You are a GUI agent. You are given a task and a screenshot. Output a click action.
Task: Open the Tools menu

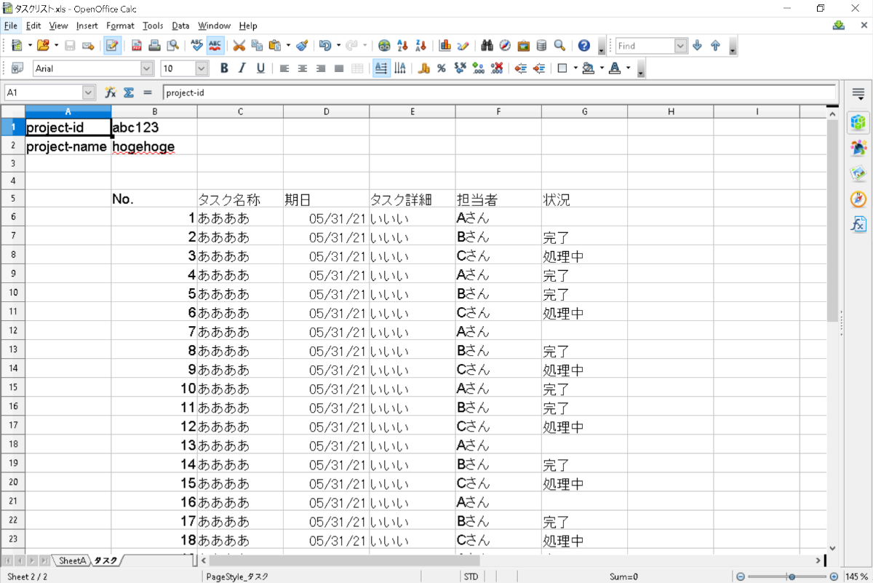coord(153,25)
